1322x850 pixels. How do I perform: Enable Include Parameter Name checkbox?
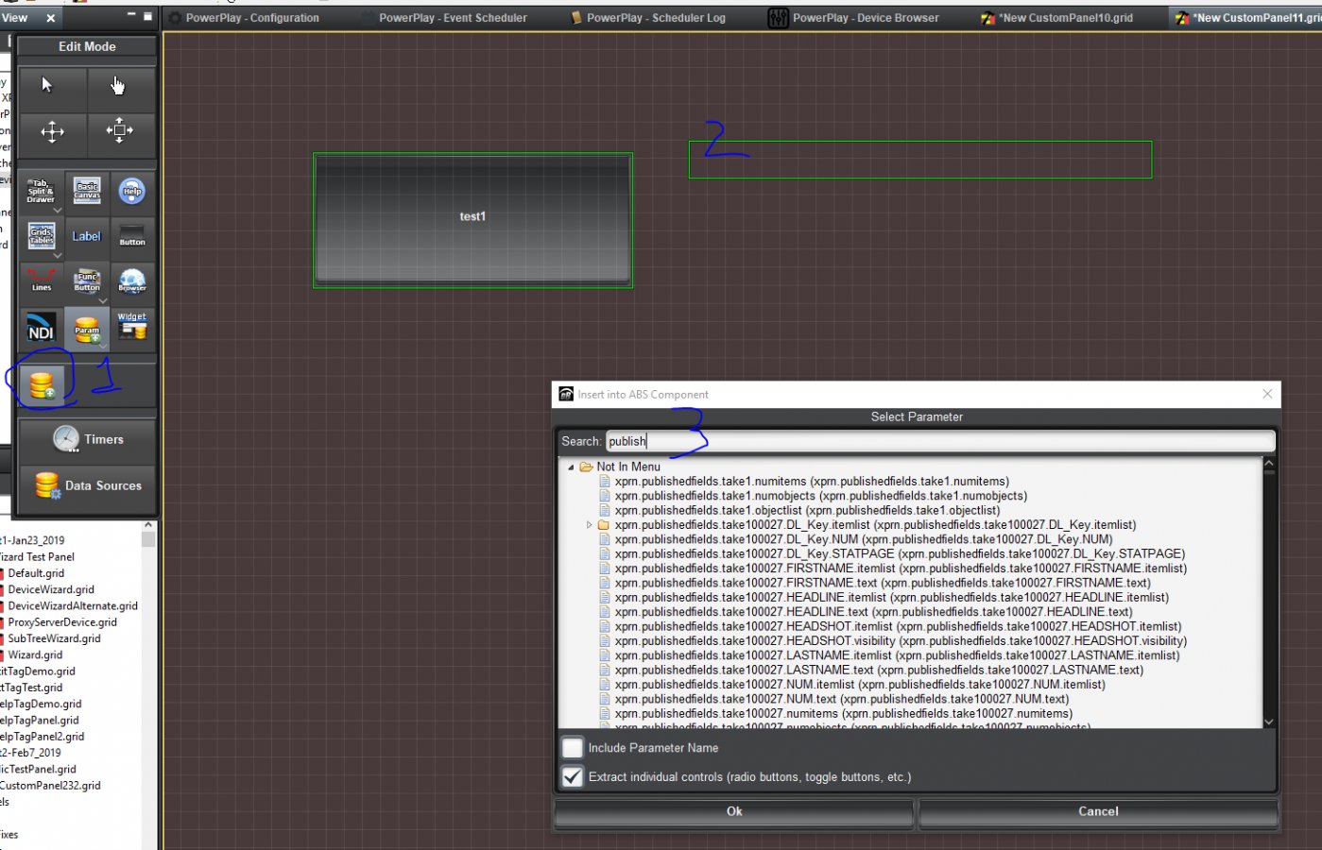(x=573, y=748)
